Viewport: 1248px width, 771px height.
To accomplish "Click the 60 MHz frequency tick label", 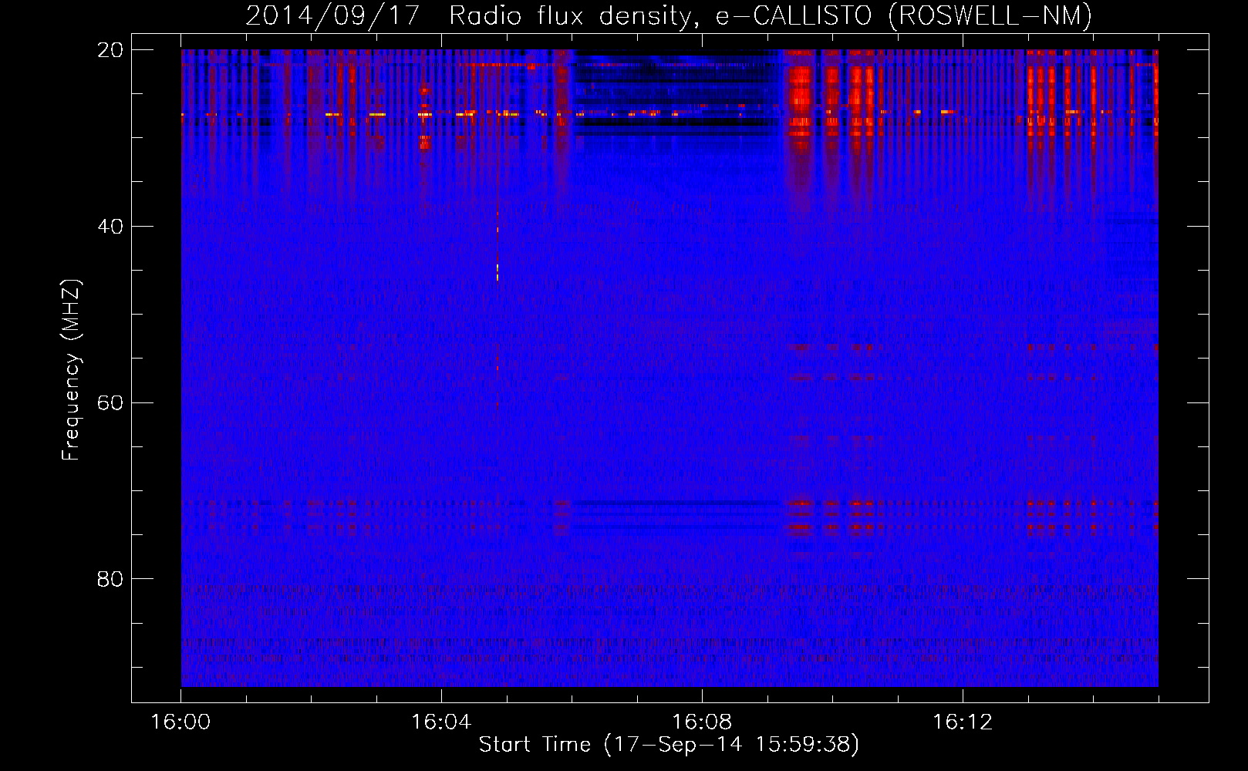I will click(x=110, y=403).
